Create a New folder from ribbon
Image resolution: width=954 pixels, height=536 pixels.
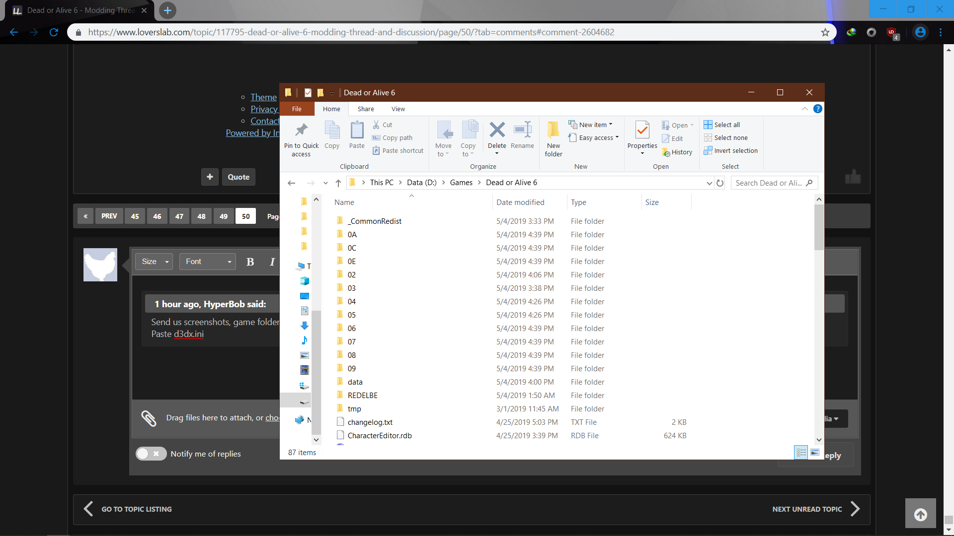coord(553,139)
